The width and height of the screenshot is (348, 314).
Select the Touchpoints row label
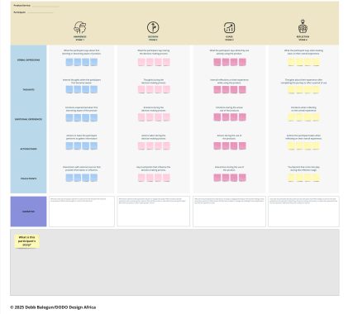(x=28, y=178)
